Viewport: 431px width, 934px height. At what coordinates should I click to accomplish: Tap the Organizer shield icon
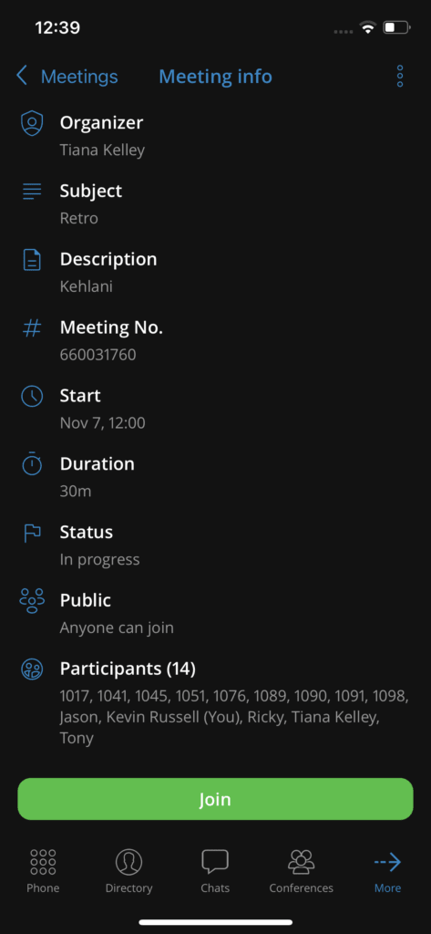32,123
